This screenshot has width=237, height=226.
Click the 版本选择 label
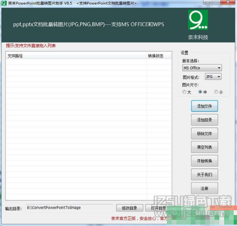click(191, 61)
